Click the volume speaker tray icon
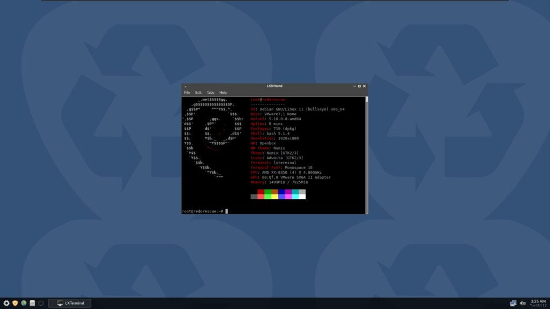 coord(523,303)
